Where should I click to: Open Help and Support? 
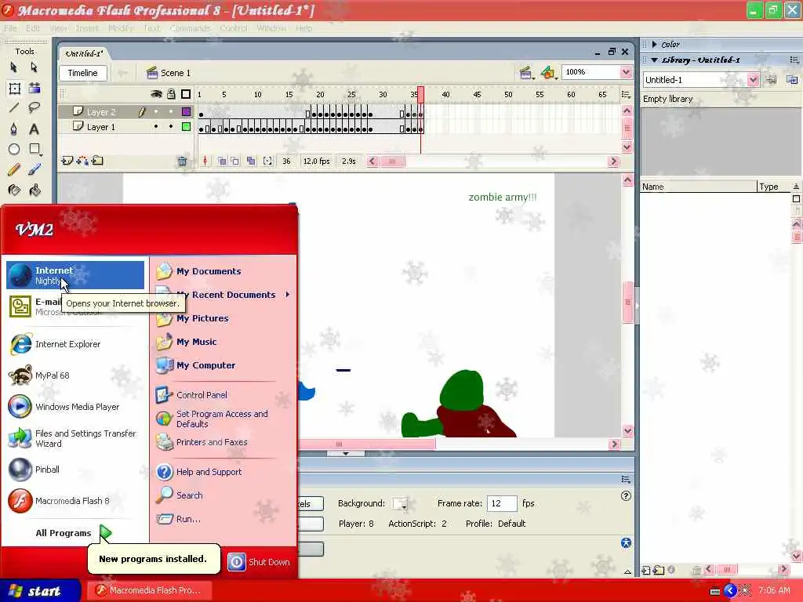220,471
